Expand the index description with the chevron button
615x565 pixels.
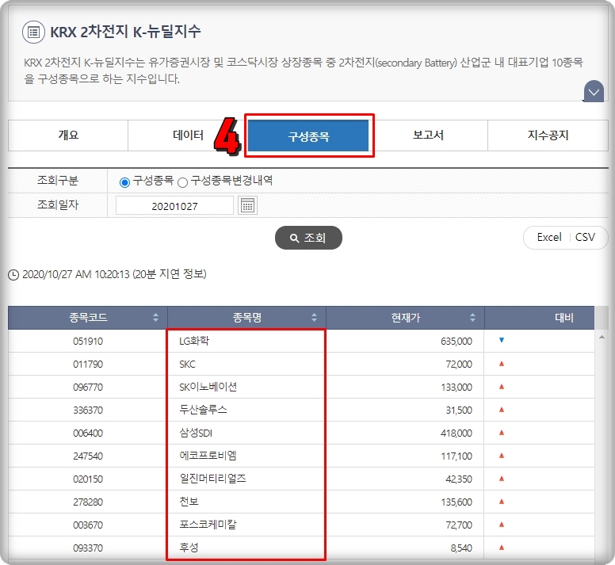click(594, 91)
